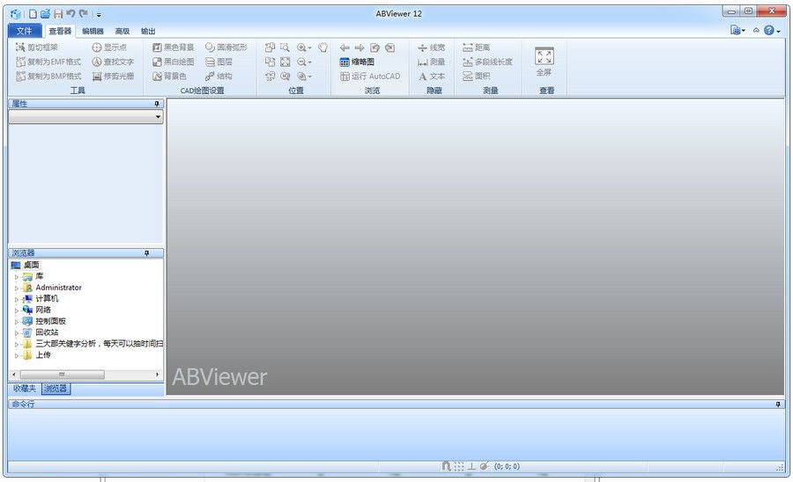Open the zoom in dropdown arrow

point(309,48)
